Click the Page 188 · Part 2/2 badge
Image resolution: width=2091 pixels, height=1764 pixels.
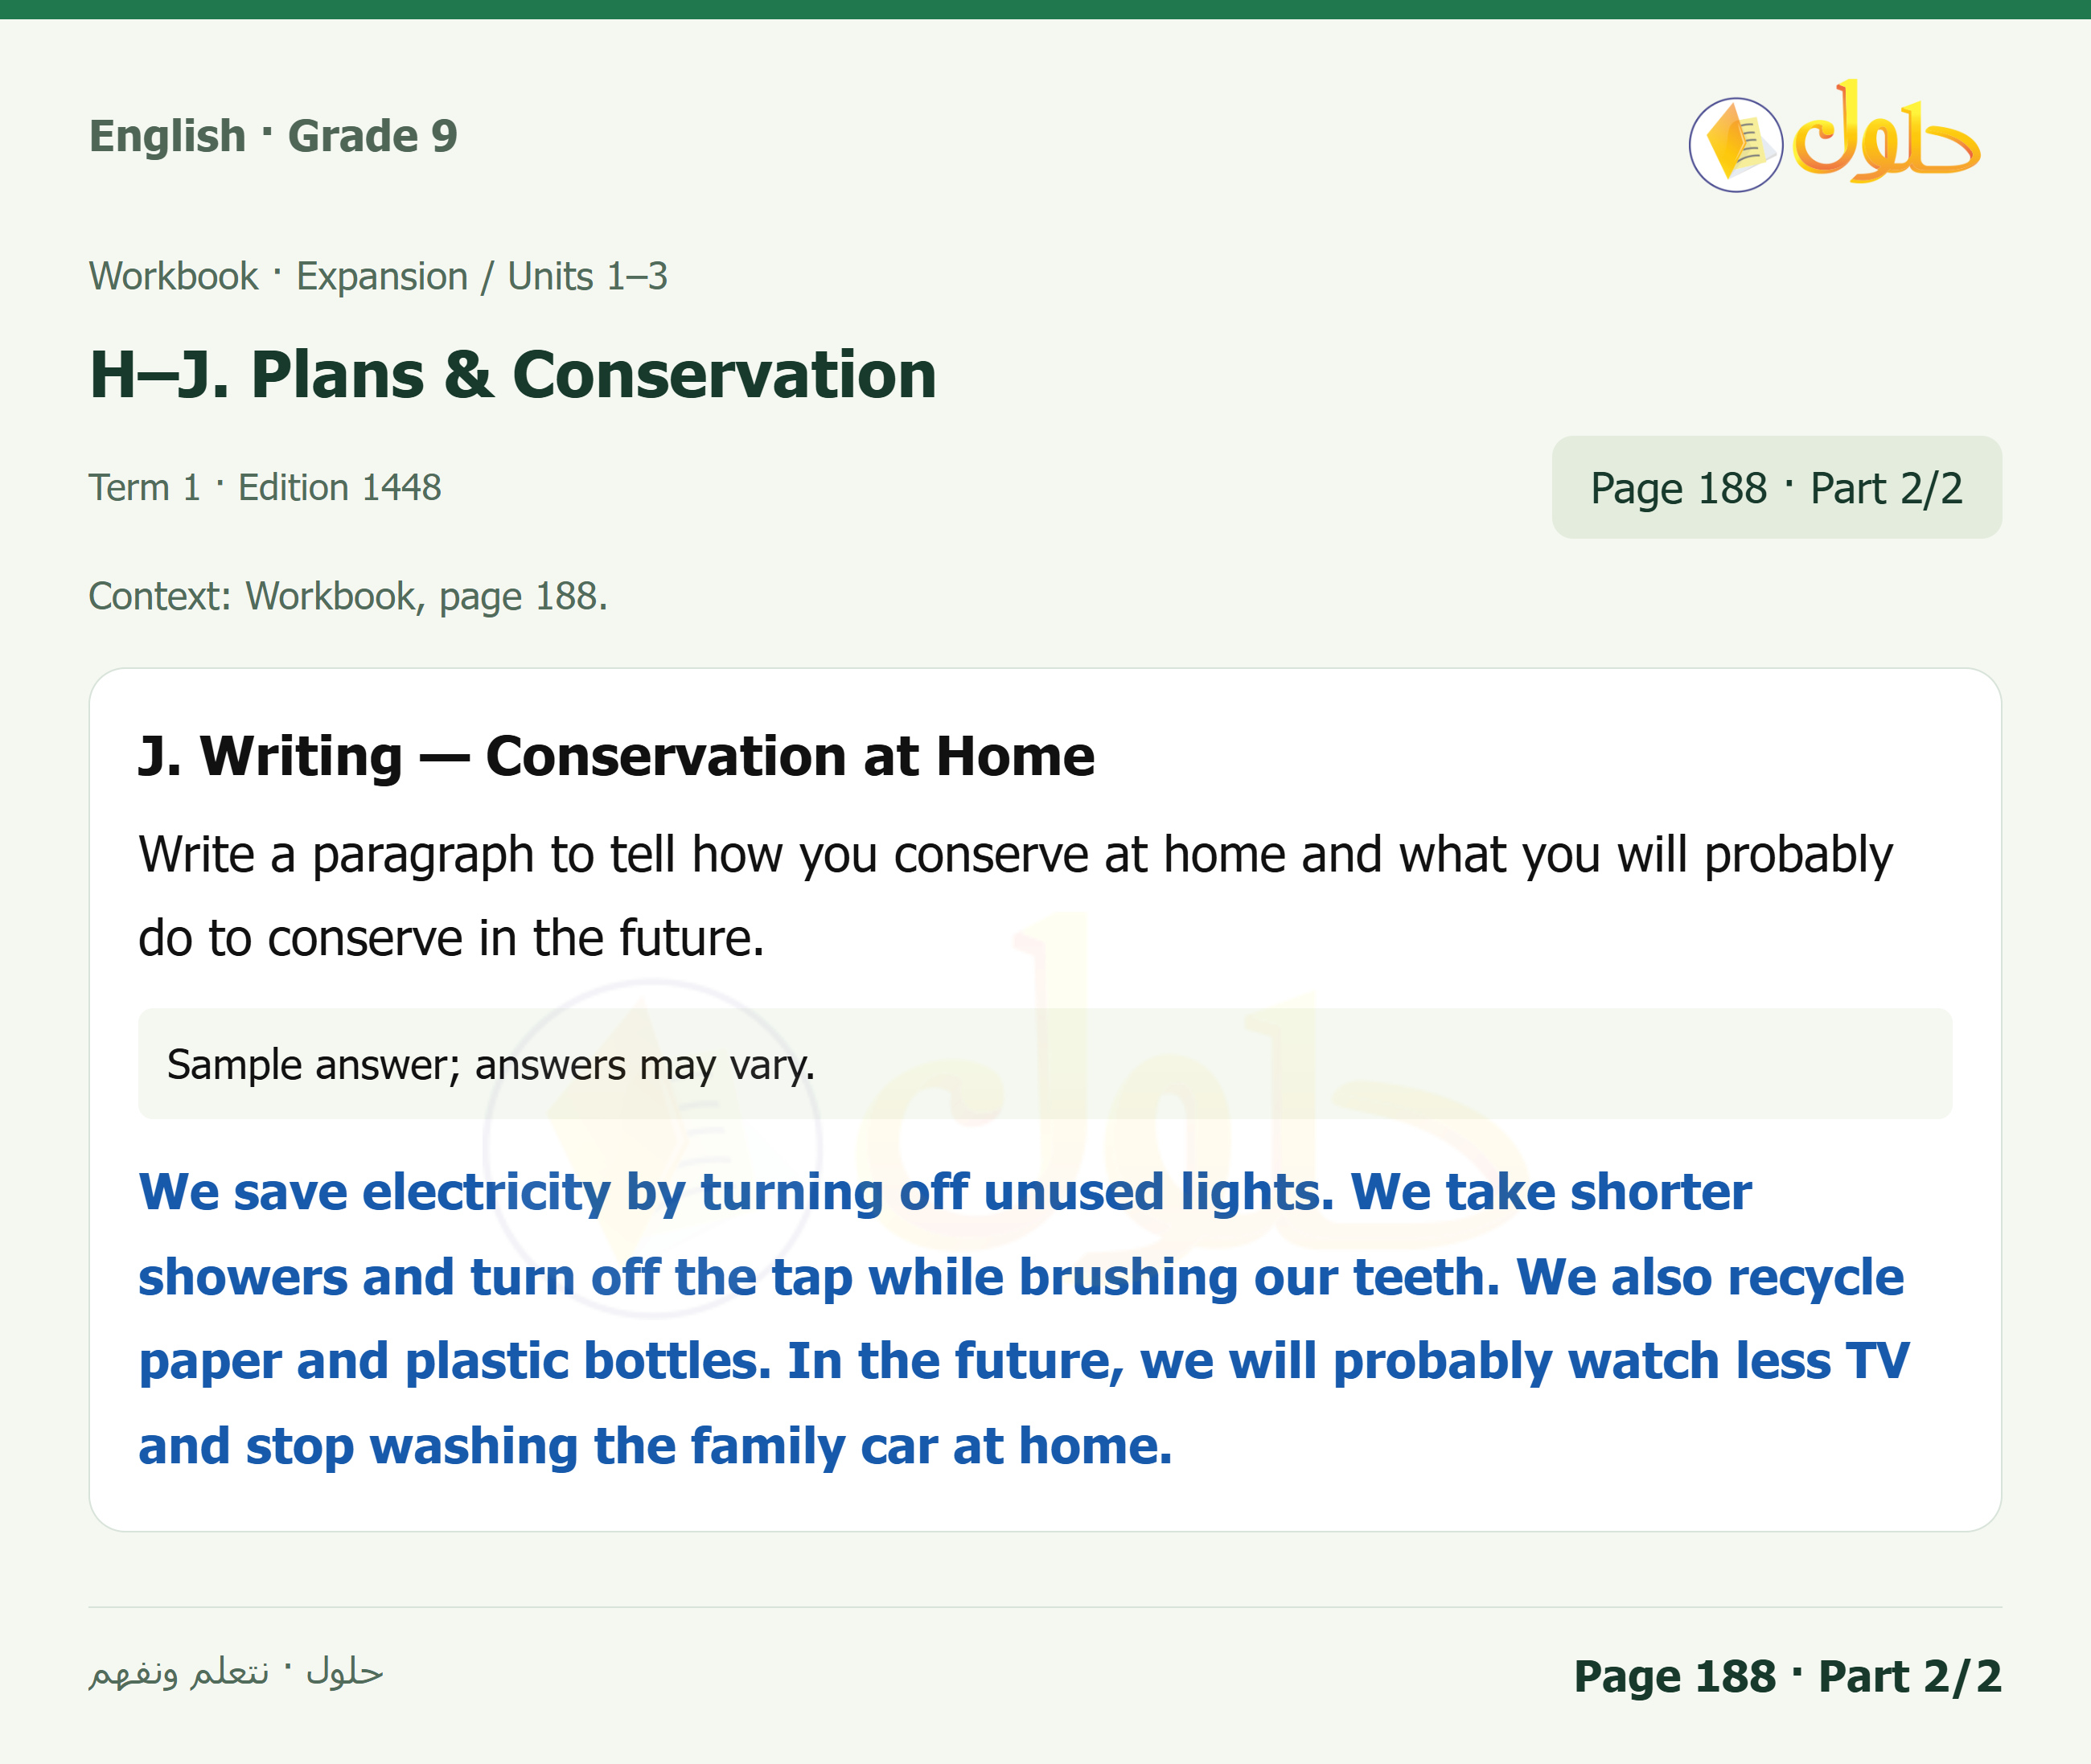tap(1776, 487)
